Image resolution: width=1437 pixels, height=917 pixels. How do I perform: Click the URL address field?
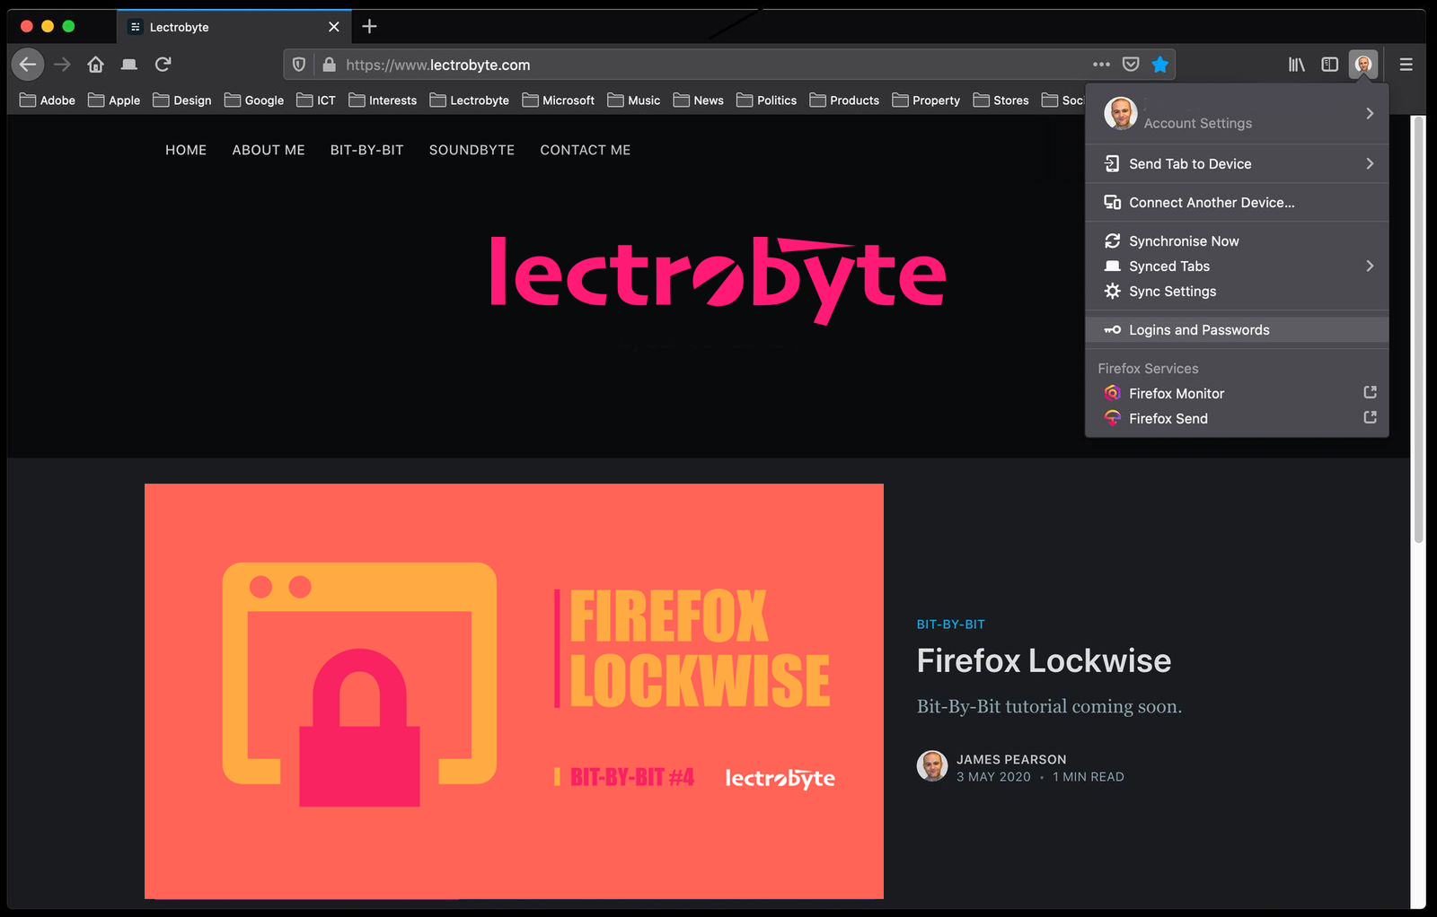pyautogui.click(x=710, y=65)
